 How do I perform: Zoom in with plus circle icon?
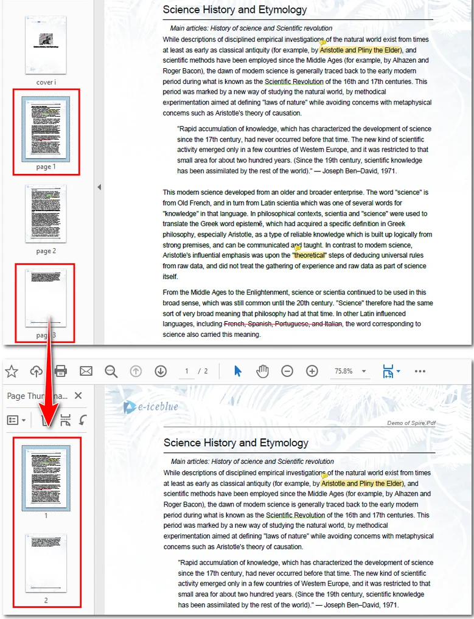click(312, 371)
